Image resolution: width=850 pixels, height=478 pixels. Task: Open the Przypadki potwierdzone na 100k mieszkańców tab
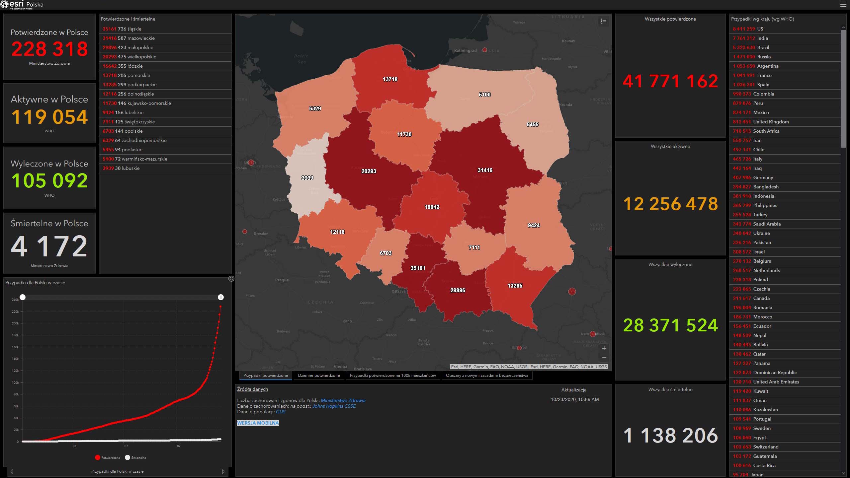point(392,376)
